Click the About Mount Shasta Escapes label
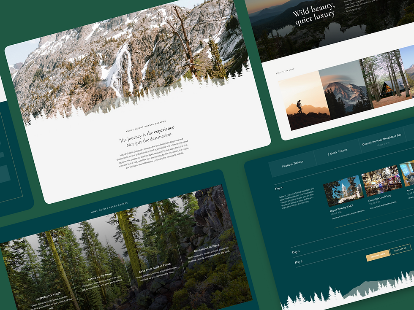Screen dimensions: 414x310 tap(146, 126)
